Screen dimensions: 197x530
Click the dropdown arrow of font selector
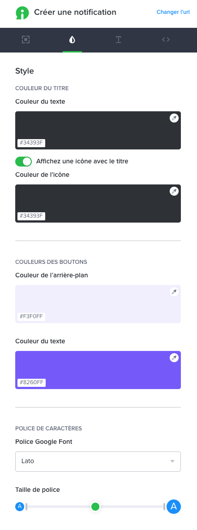[x=172, y=461]
